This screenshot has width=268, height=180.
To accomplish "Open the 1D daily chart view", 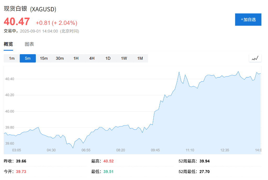I will coord(108,58).
